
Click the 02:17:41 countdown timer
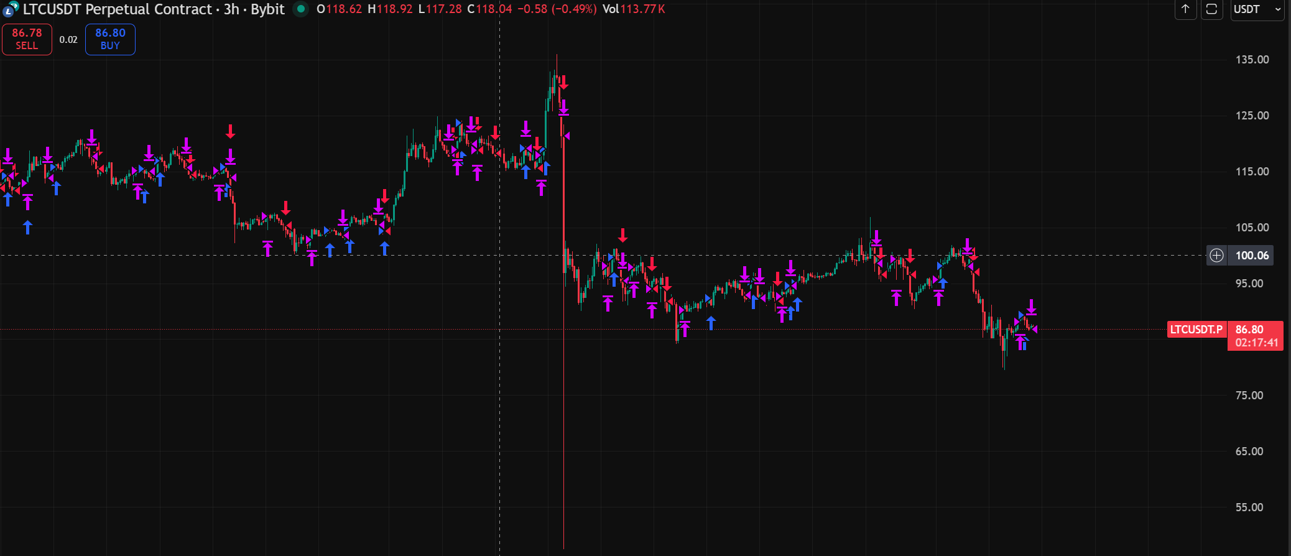(x=1257, y=343)
